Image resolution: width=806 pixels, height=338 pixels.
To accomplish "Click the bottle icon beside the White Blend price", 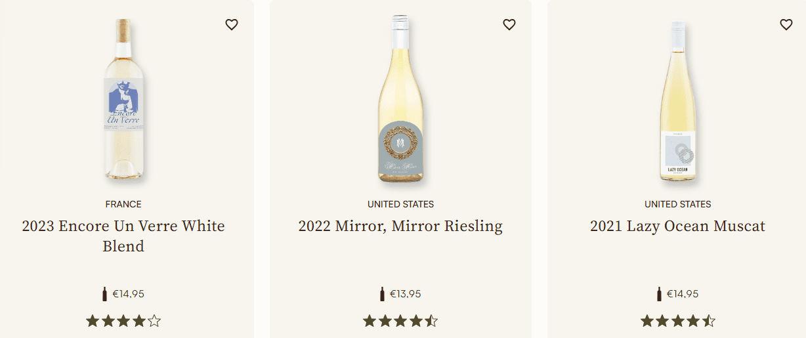I will pos(104,294).
